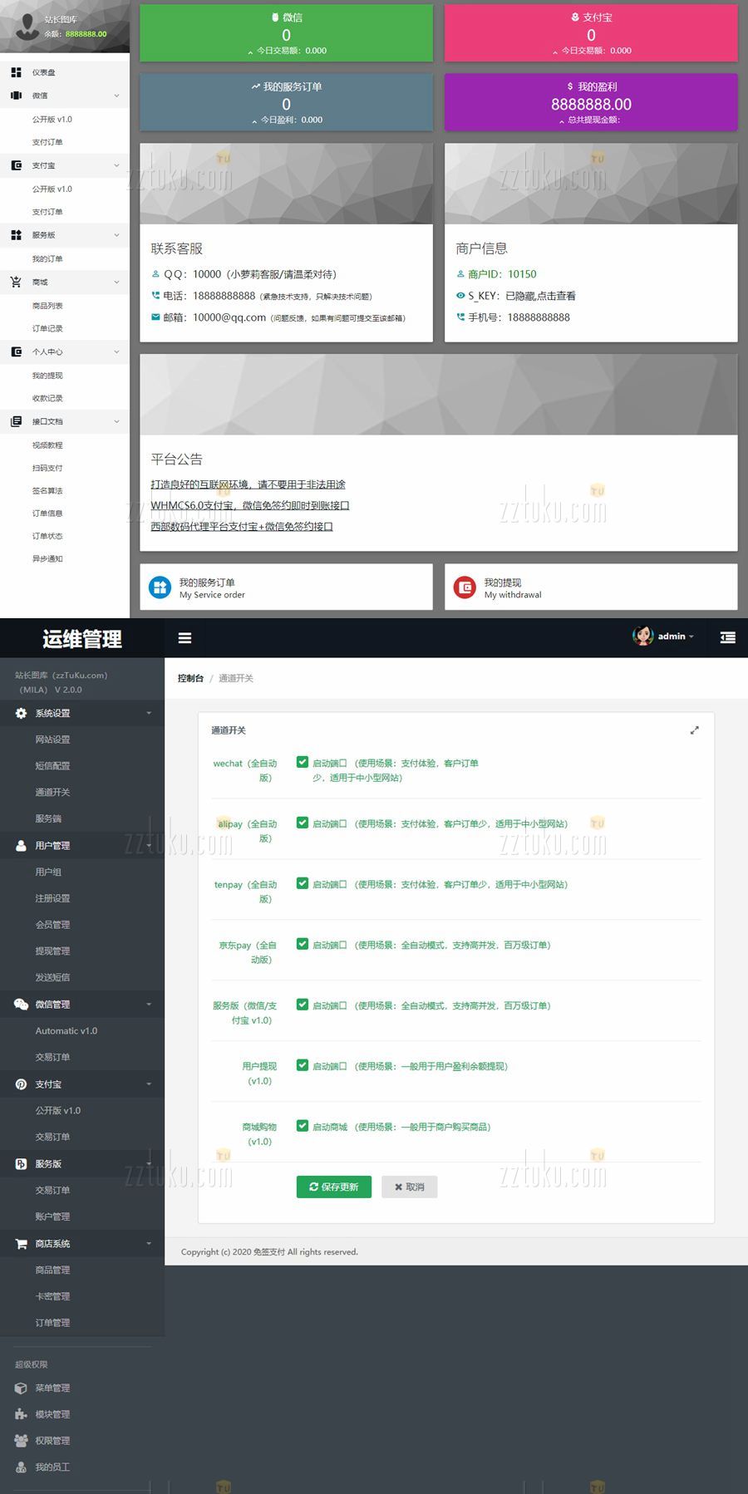
Task: Uncheck the wechat 启动端口 checkbox
Action: click(x=303, y=762)
